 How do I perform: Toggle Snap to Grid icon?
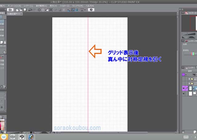click(x=77, y=10)
